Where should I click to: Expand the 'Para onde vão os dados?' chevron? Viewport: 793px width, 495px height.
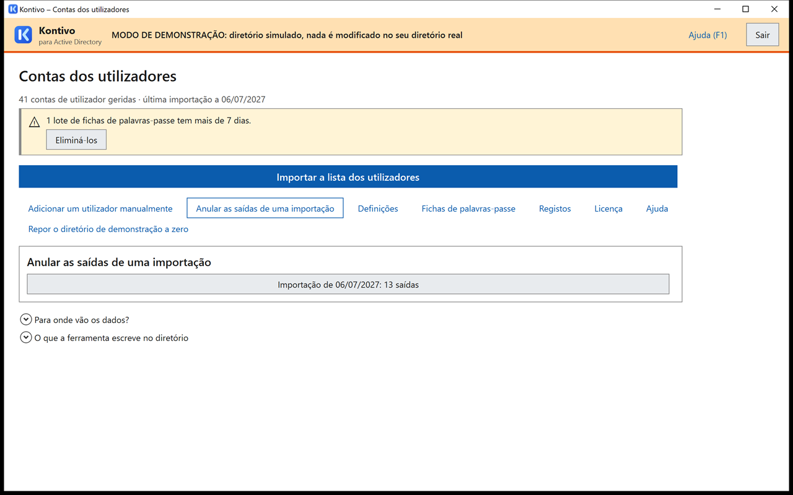(26, 320)
